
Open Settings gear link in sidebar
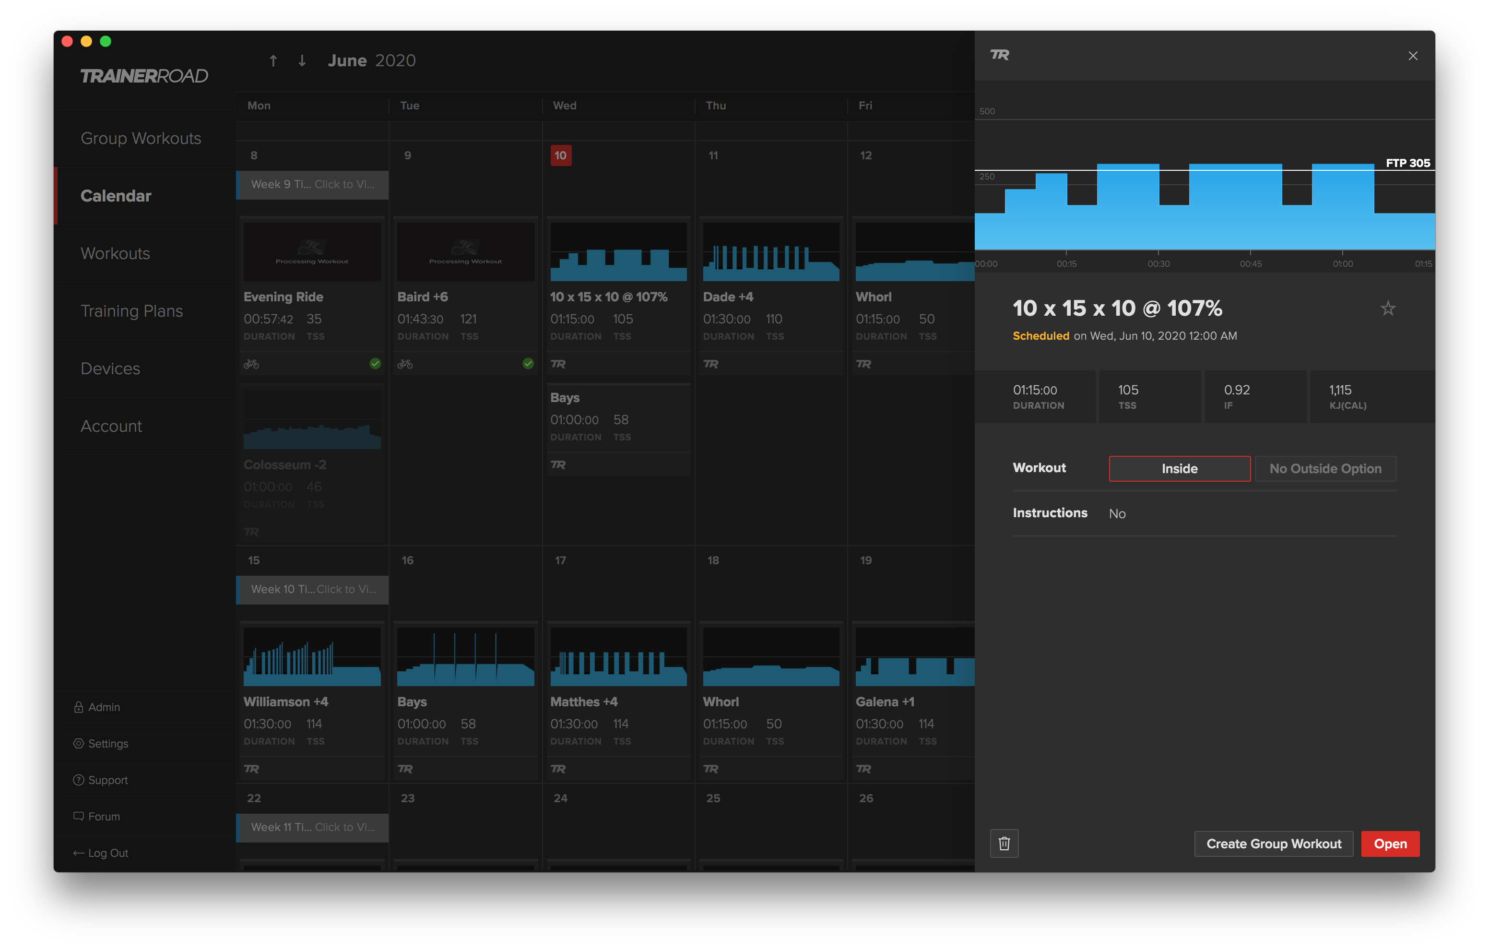[101, 744]
